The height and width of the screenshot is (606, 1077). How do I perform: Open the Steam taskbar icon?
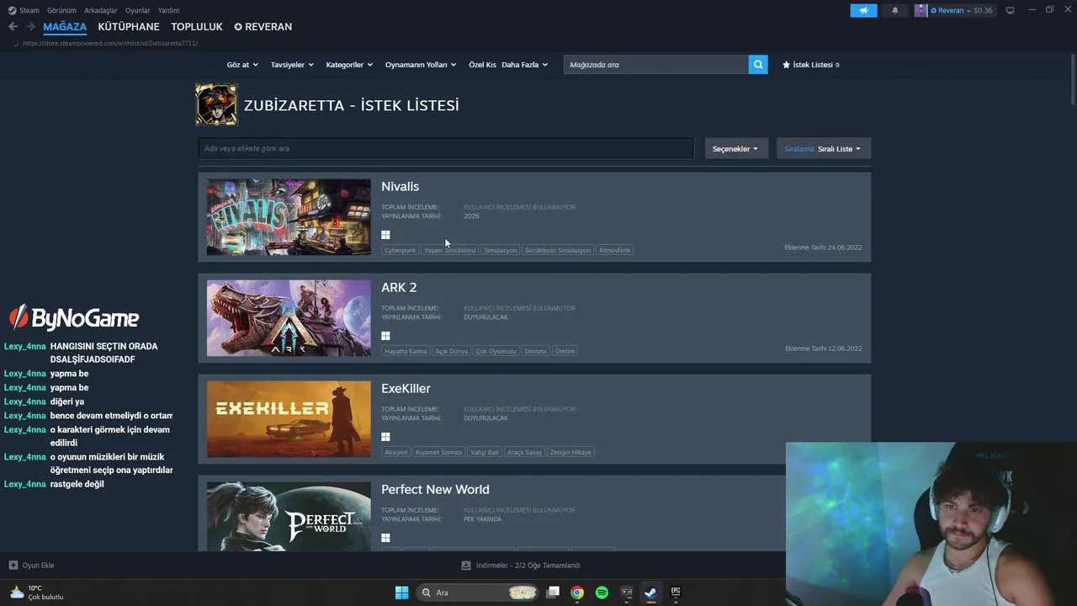(650, 593)
